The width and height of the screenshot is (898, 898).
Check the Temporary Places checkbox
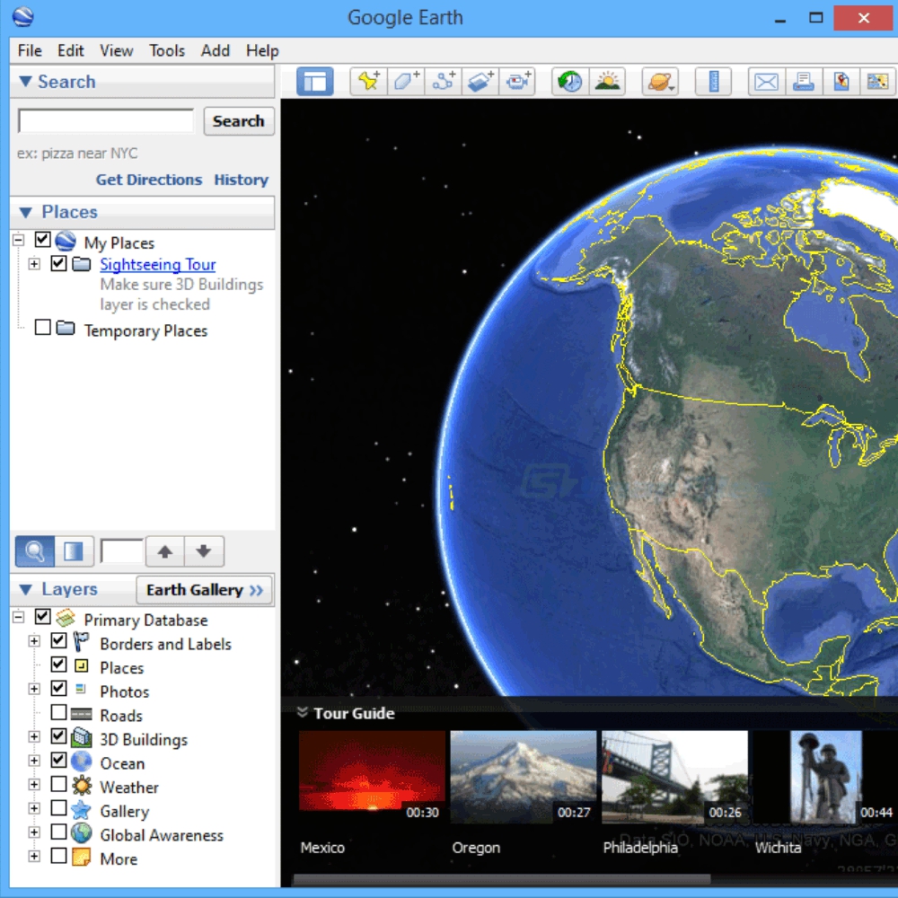coord(43,328)
